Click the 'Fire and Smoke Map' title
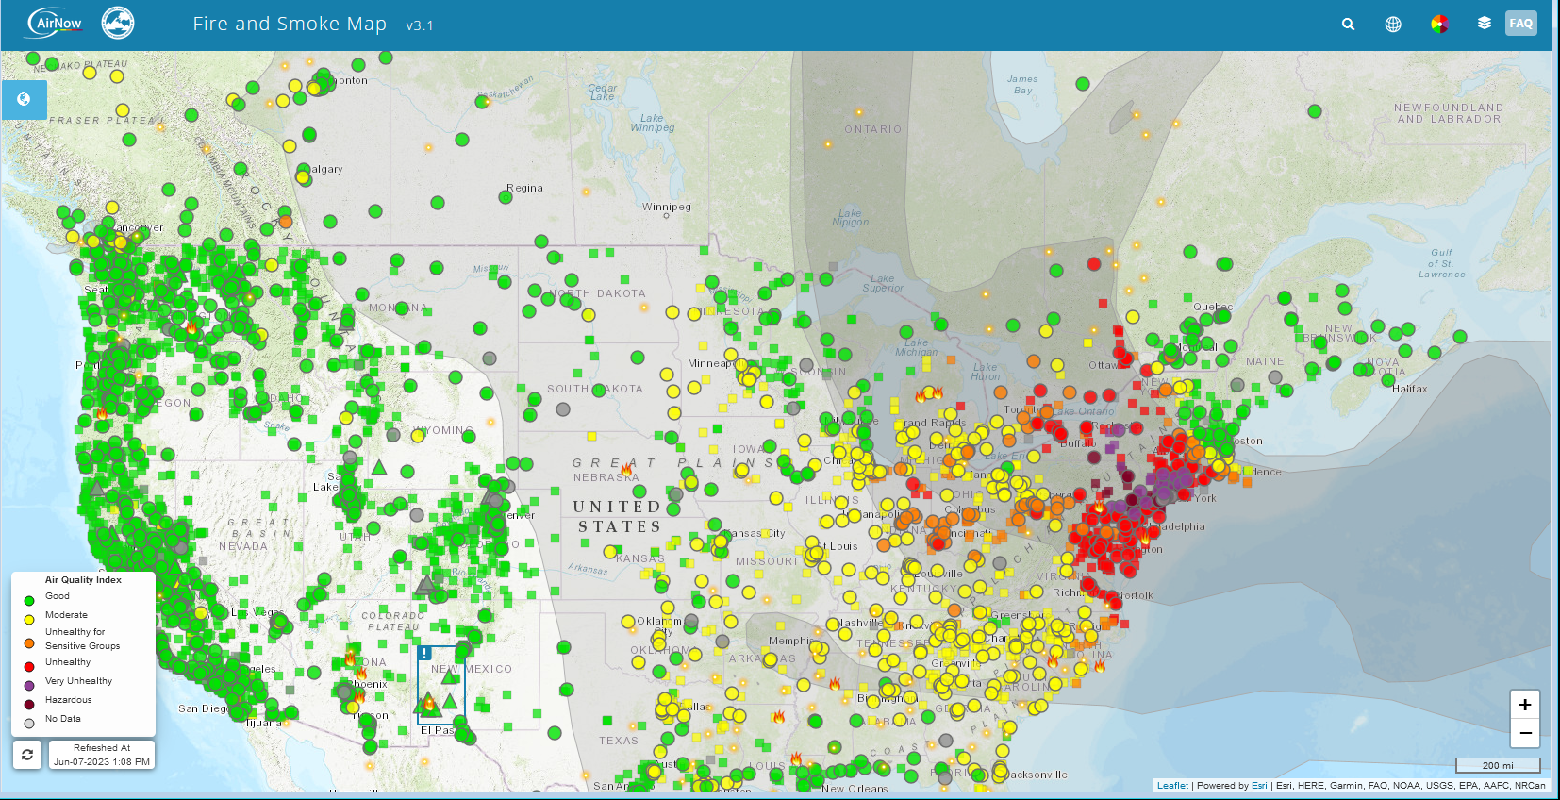 point(290,24)
